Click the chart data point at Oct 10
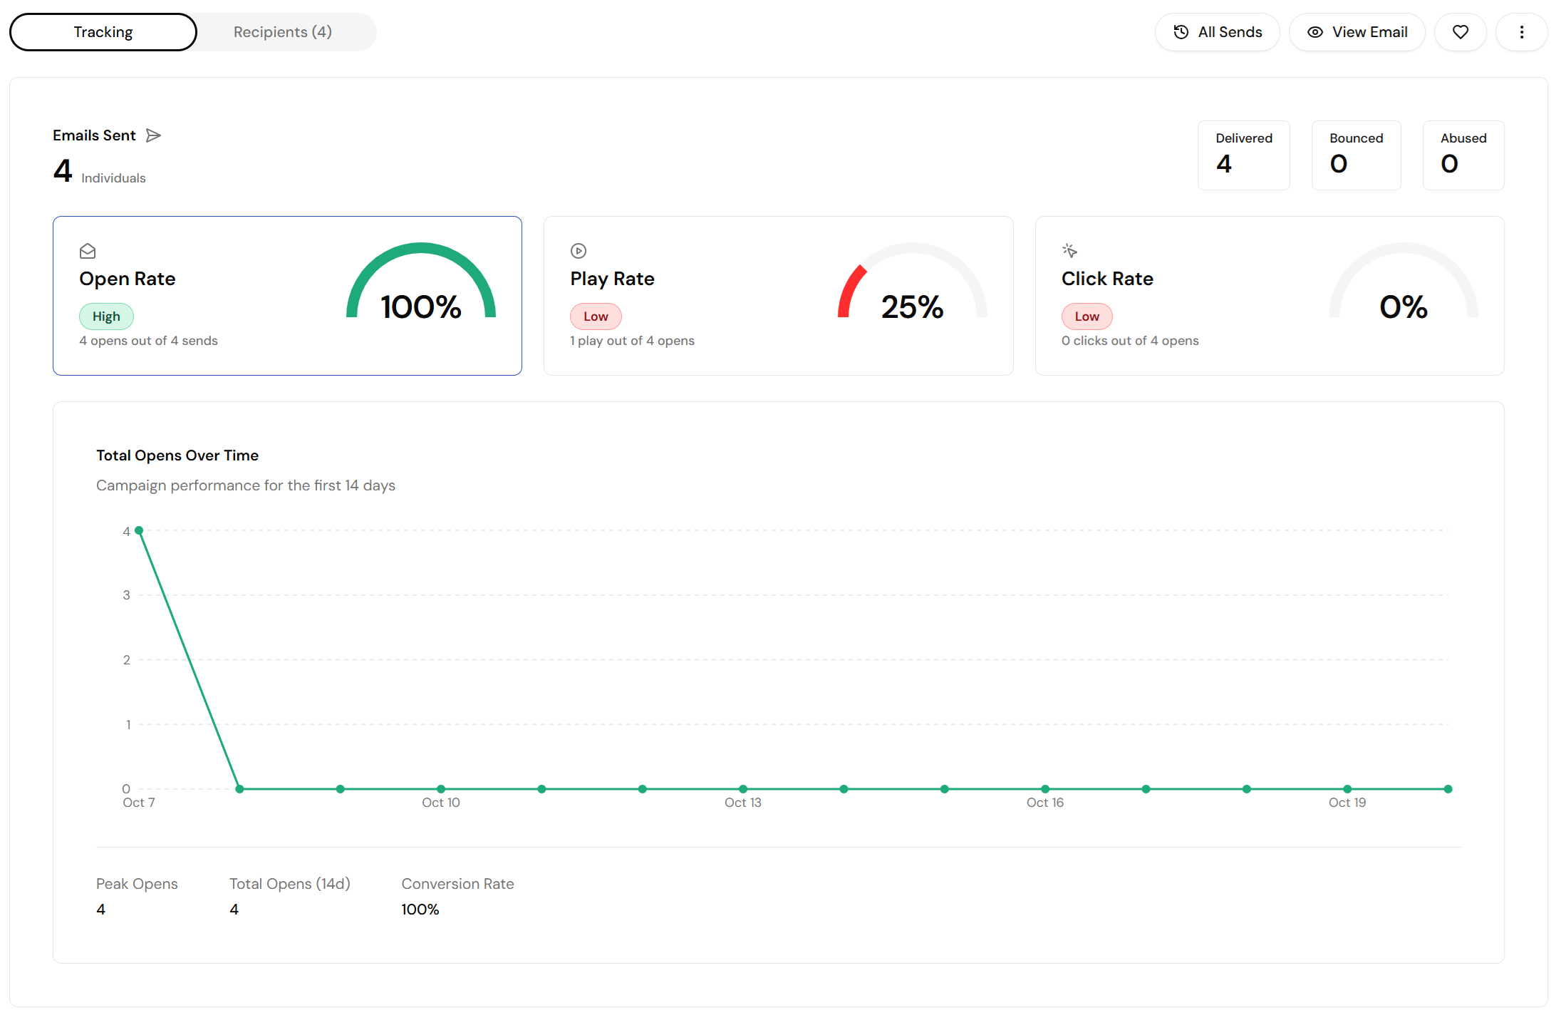 441,789
